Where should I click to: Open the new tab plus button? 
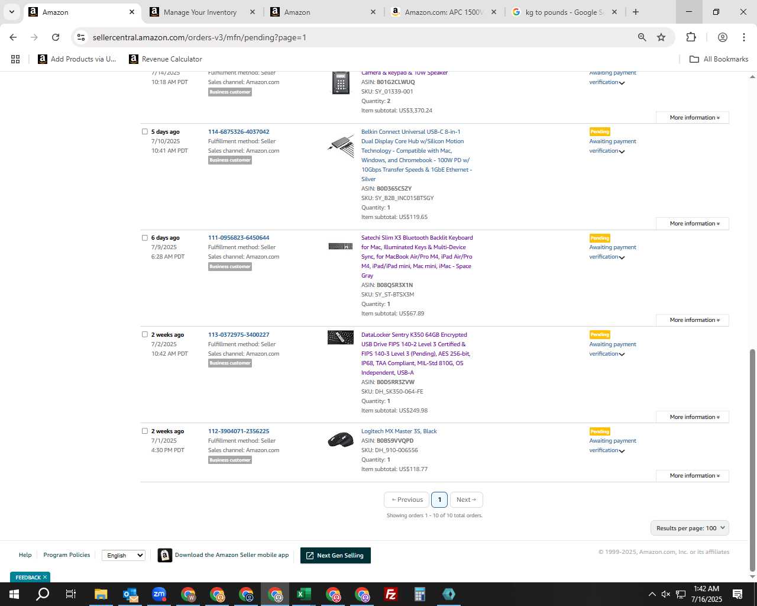tap(636, 12)
